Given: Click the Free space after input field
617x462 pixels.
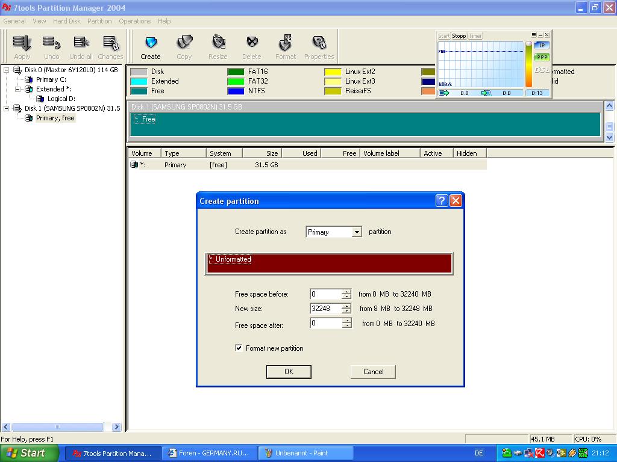Looking at the screenshot, I should click(326, 323).
